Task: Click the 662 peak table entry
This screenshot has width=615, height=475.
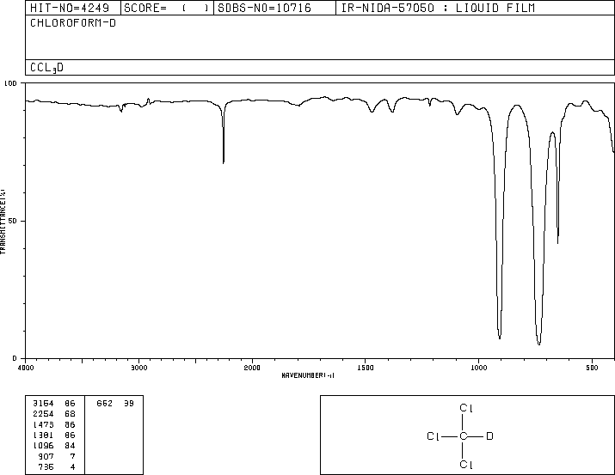Action: (115, 404)
